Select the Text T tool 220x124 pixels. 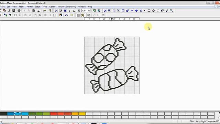[158, 11]
